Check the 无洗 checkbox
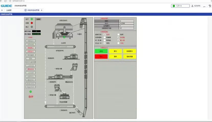The image size is (212, 122). (118, 43)
